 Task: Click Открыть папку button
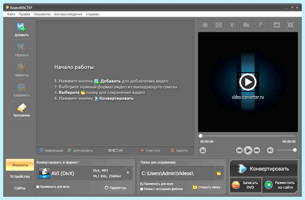[x=206, y=187]
